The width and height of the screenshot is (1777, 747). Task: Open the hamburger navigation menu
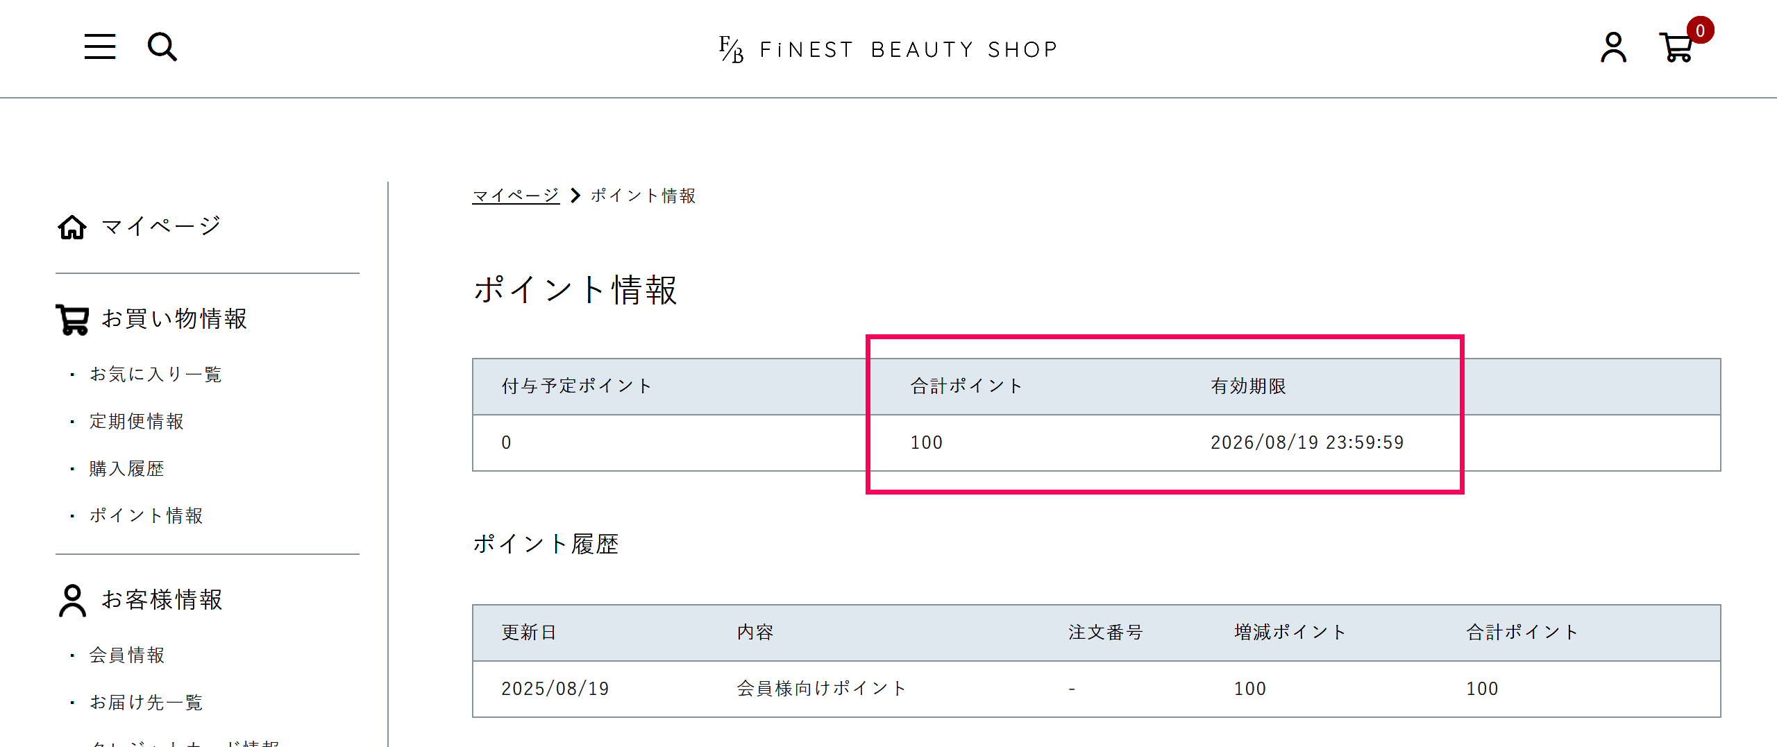[x=99, y=46]
